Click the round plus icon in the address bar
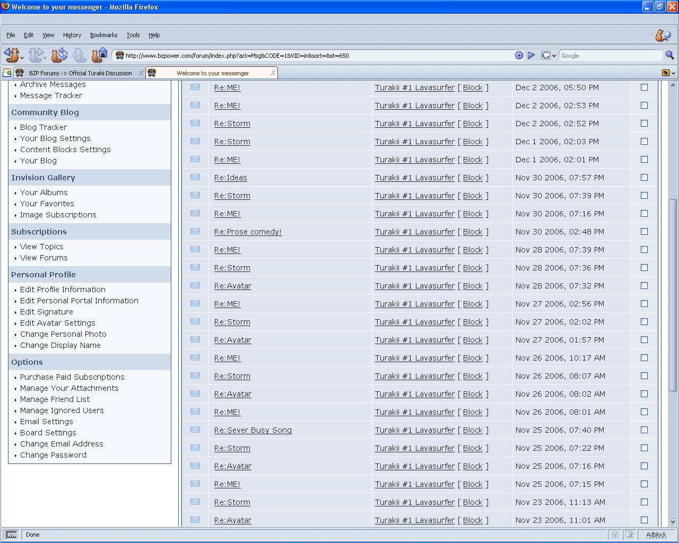This screenshot has height=543, width=679. coord(519,55)
